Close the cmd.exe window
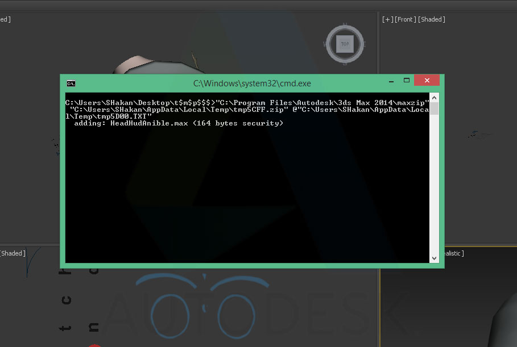This screenshot has height=347, width=517. coord(427,80)
